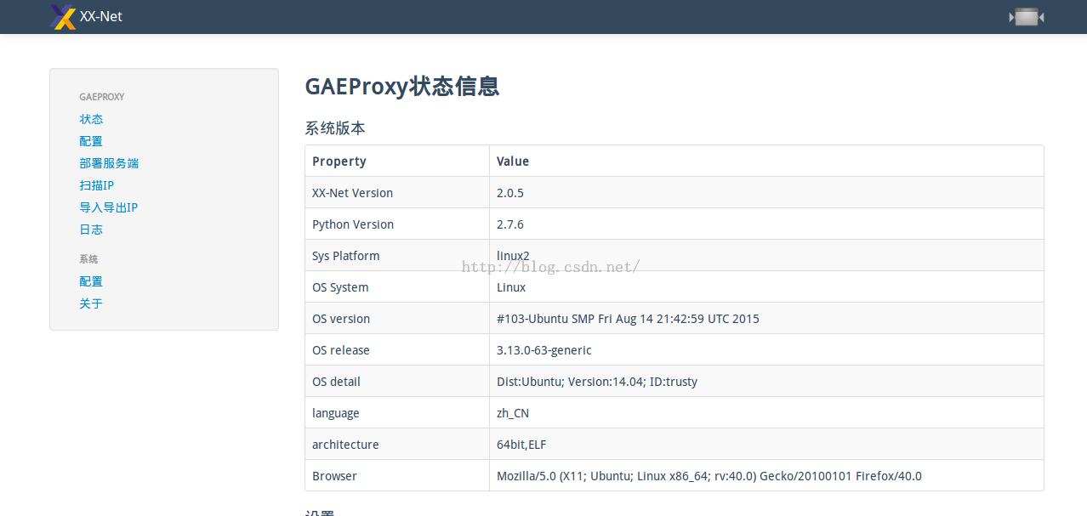The height and width of the screenshot is (516, 1087).
Task: Select the XX-Net Version property cell
Action: pyautogui.click(x=397, y=193)
